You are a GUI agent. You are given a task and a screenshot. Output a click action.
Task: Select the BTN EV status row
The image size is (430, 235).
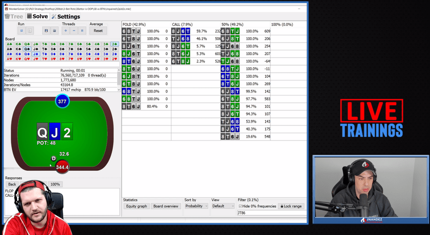pos(60,90)
